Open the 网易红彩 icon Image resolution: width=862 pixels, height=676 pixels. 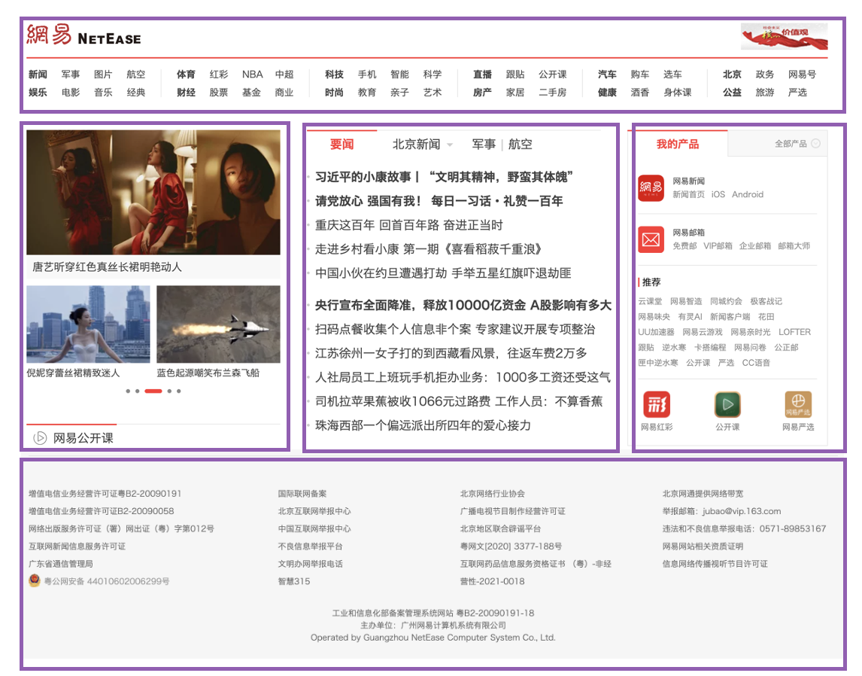point(657,405)
